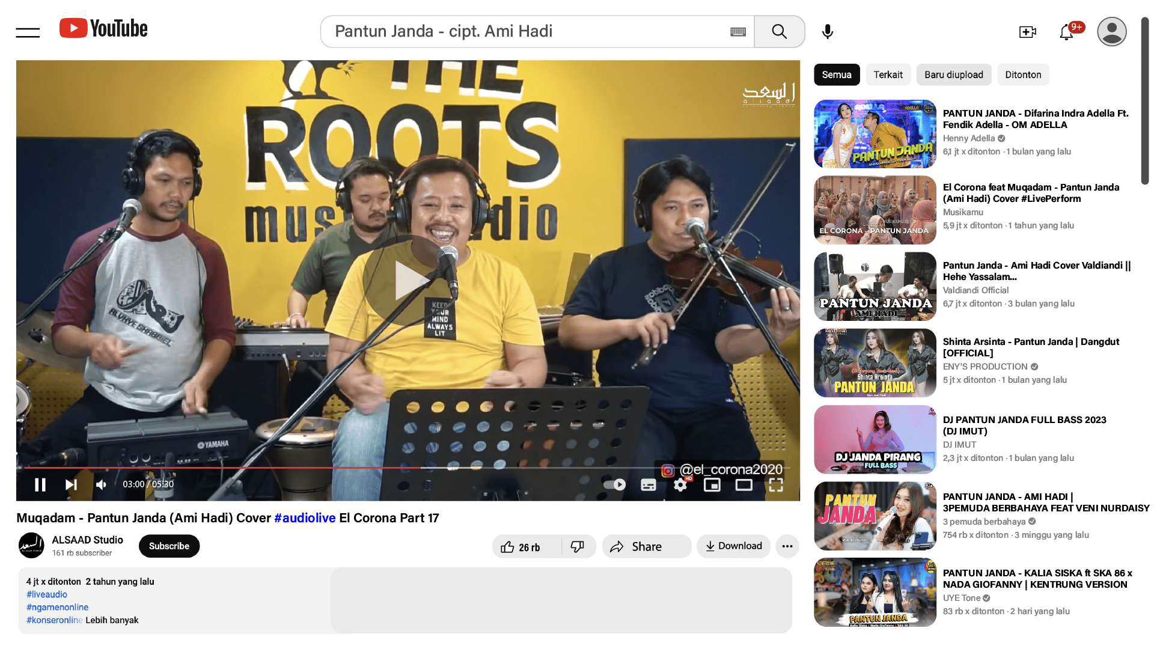Screen dimensions: 1154x649
Task: Enable miniplayer mode
Action: point(712,484)
